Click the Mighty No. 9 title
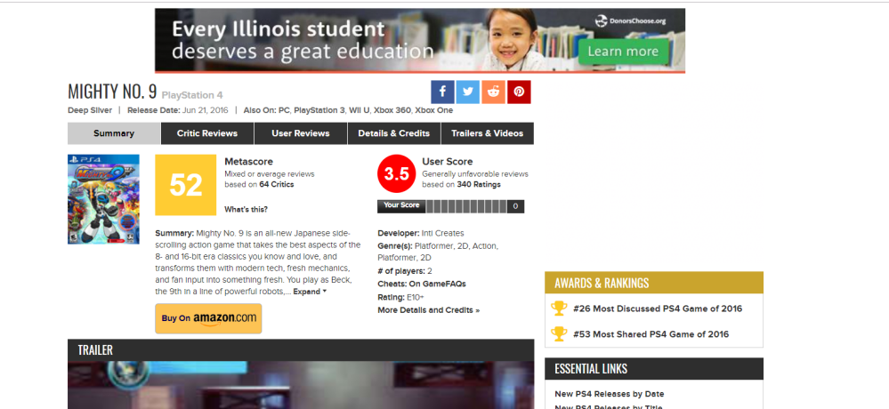Screen dimensions: 889x409 [112, 92]
